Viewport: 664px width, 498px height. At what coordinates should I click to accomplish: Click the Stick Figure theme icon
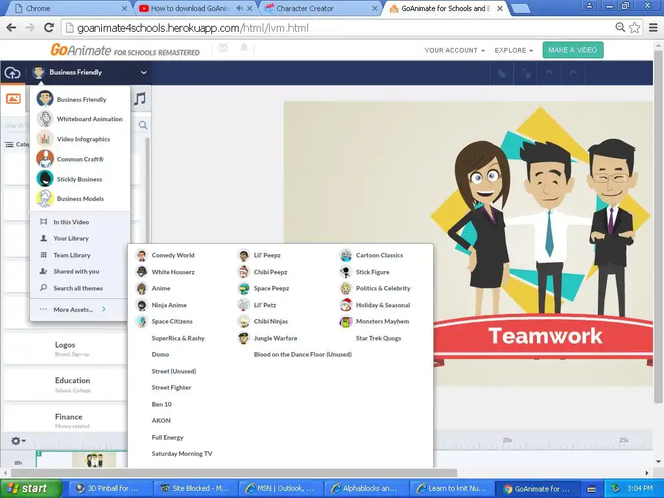346,272
